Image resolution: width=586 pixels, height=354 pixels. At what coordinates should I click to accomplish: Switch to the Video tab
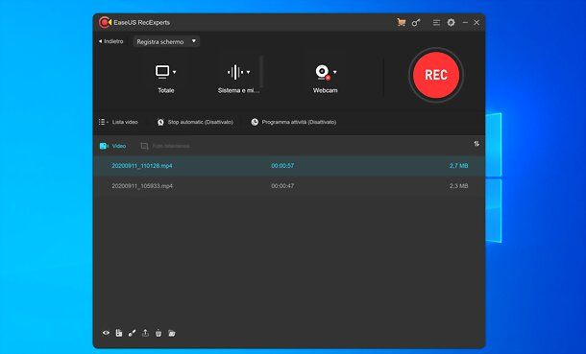[112, 146]
